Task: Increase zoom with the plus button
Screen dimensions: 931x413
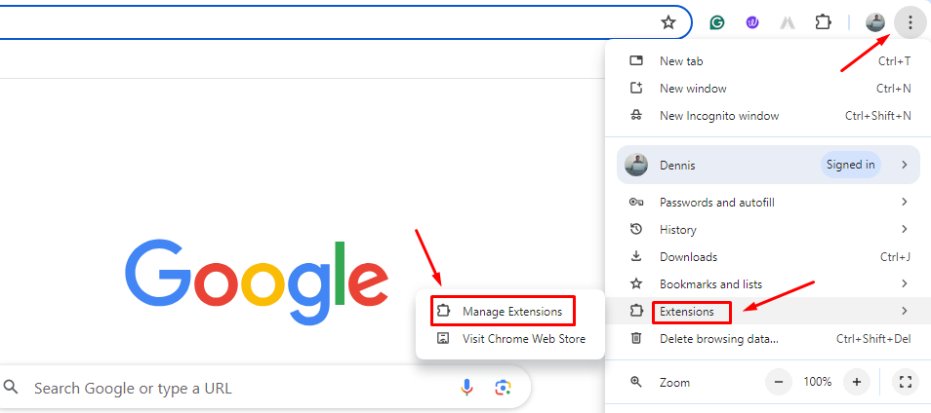Action: point(857,382)
